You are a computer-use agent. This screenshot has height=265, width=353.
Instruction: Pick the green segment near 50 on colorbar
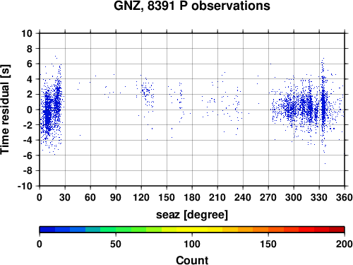[116, 230]
